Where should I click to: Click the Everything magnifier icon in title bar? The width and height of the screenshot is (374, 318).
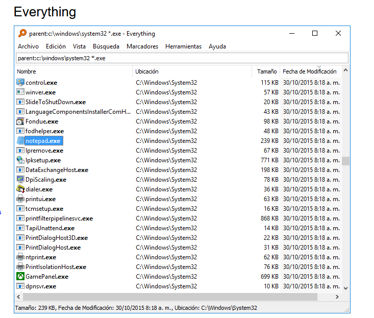(22, 33)
